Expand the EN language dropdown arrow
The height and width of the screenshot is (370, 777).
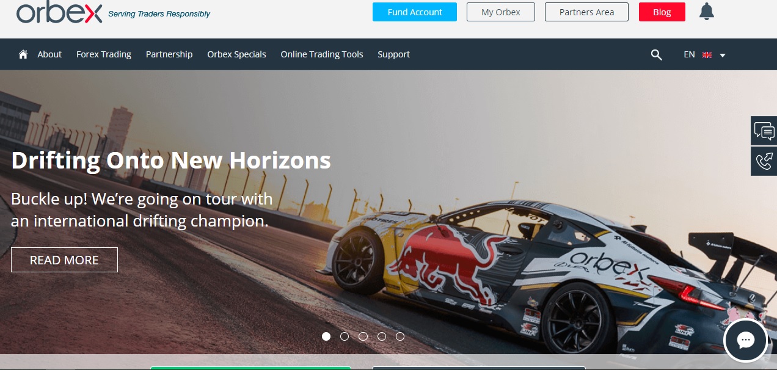723,55
